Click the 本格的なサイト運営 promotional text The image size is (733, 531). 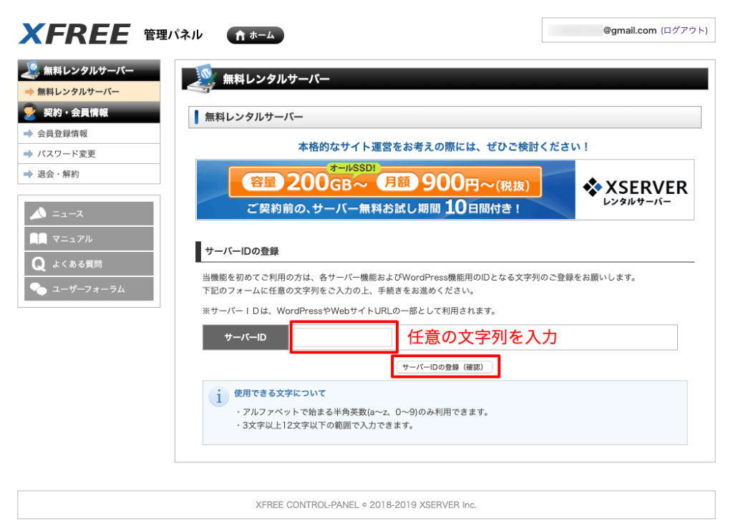[442, 147]
